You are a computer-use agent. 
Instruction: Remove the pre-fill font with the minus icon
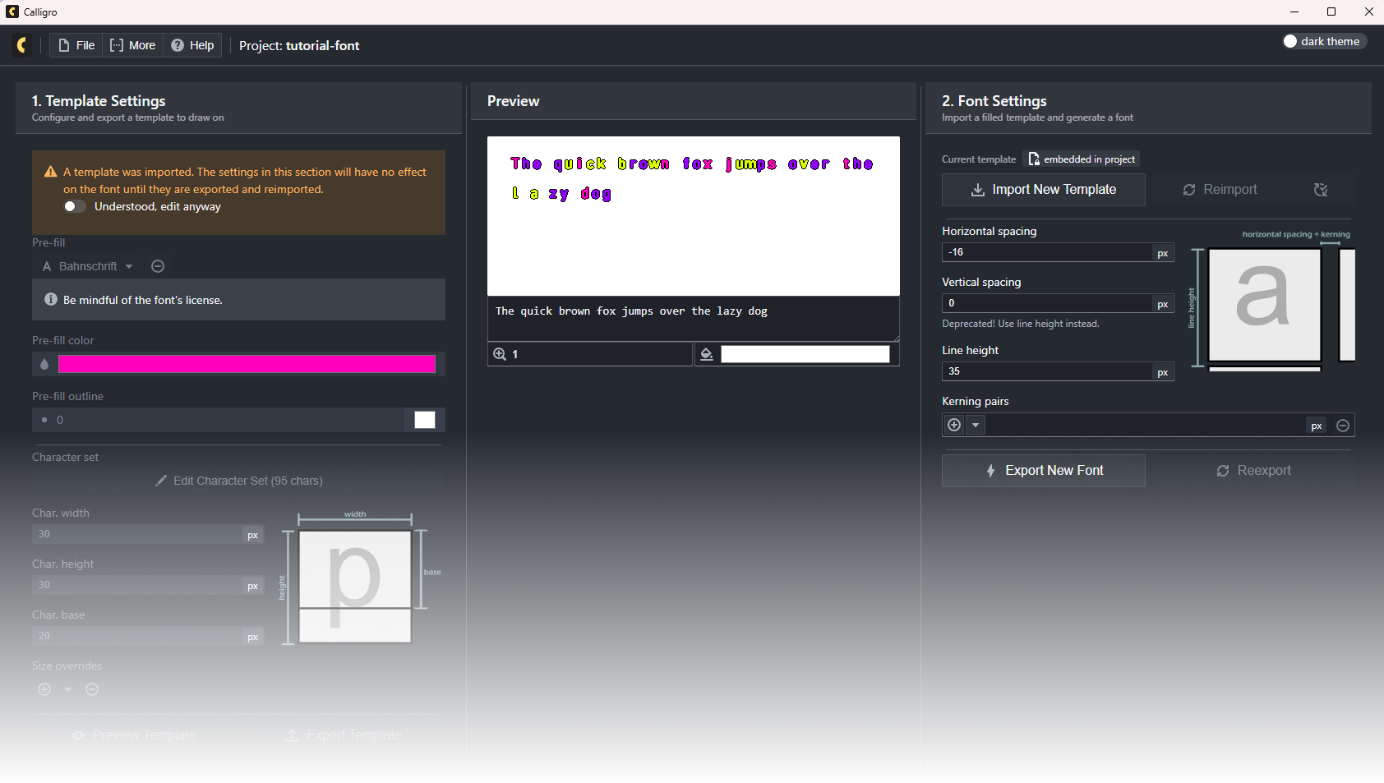(x=158, y=265)
